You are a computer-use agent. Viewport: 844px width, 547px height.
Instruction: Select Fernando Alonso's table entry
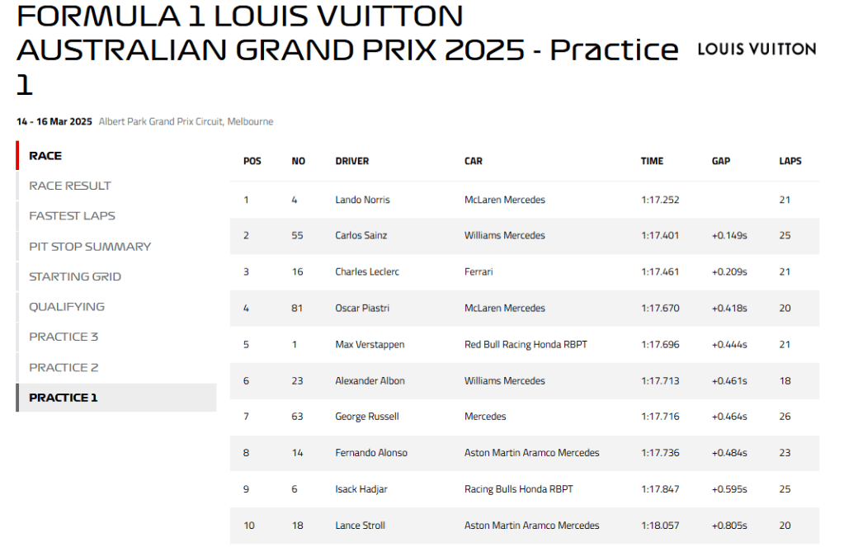click(370, 453)
